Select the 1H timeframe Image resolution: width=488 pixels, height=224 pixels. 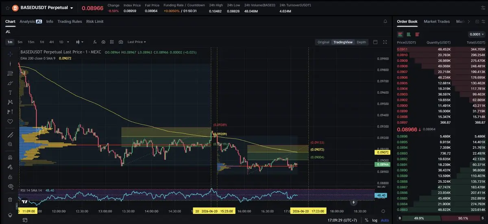coord(42,42)
